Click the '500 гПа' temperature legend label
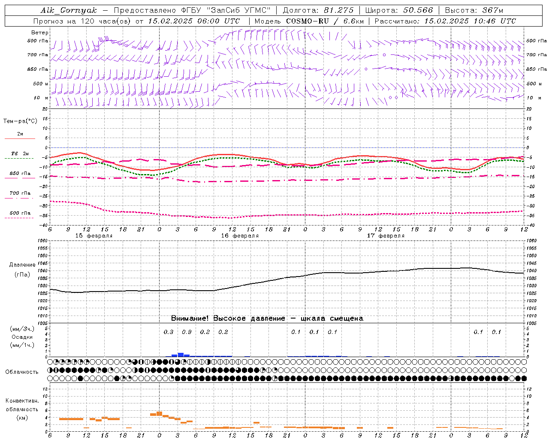The image size is (549, 439). tap(20, 213)
